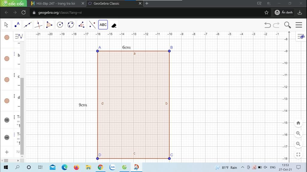Click the plus button beside input

(x=7, y=152)
